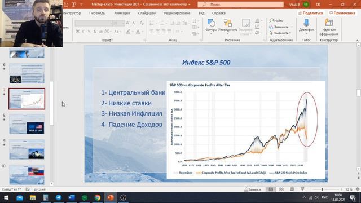
Task: Click the shape fill icon
Action: pos(257,21)
